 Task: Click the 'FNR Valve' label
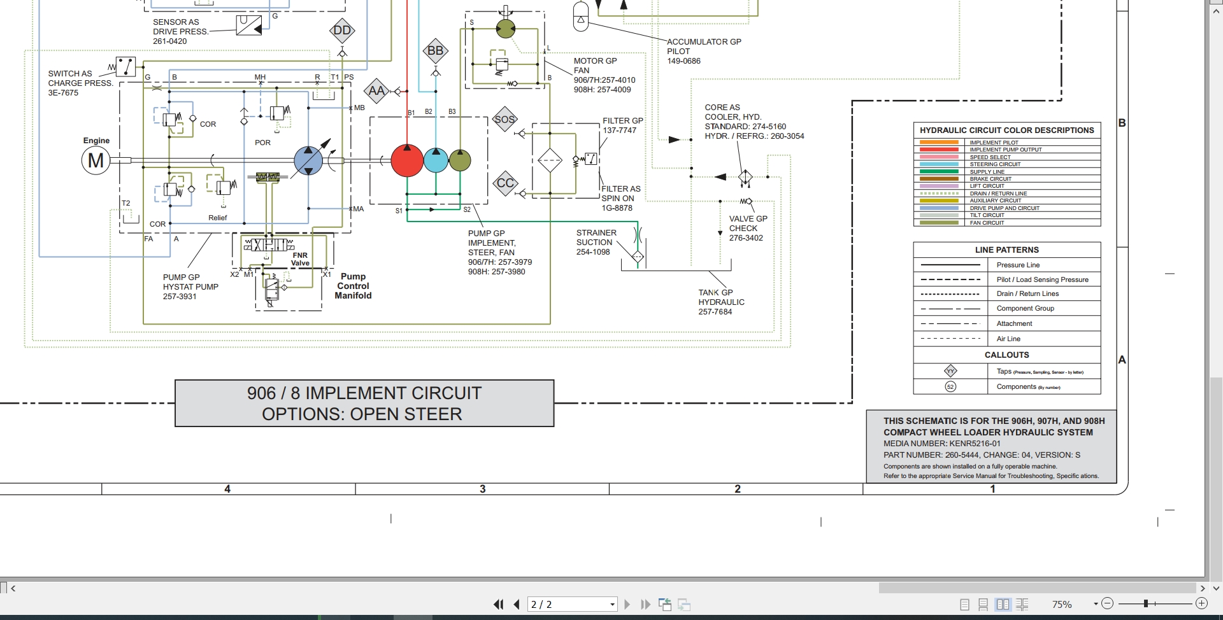tap(300, 259)
